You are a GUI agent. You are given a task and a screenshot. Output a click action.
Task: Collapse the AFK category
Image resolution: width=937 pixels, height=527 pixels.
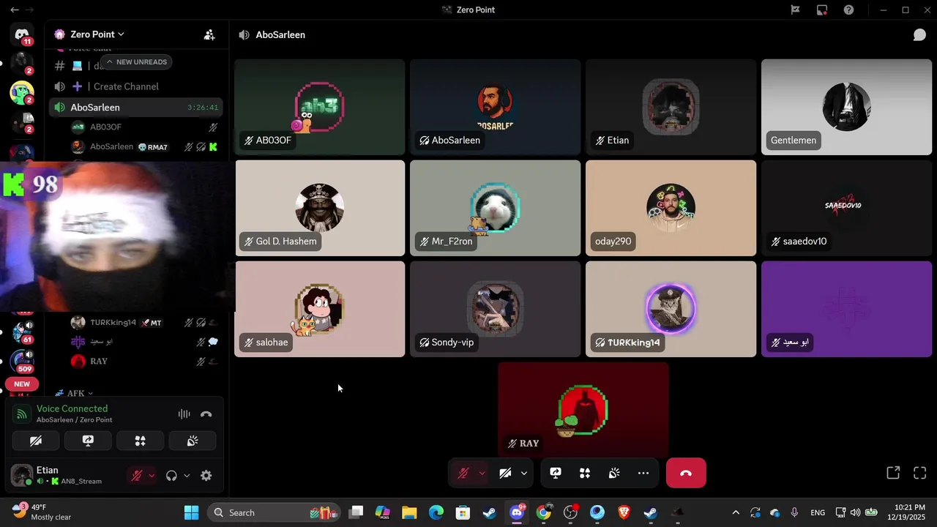tap(76, 393)
